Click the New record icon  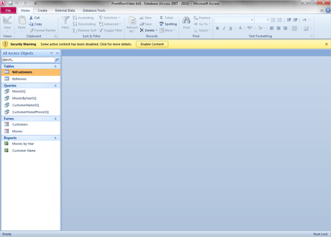point(142,18)
